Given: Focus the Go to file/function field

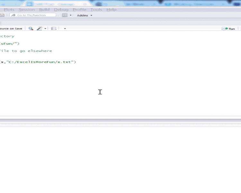Looking at the screenshot, I should 32,15.
